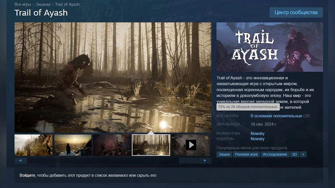335x188 pixels.
Task: Open the Все игры breadcrumb link
Action: [x=23, y=4]
